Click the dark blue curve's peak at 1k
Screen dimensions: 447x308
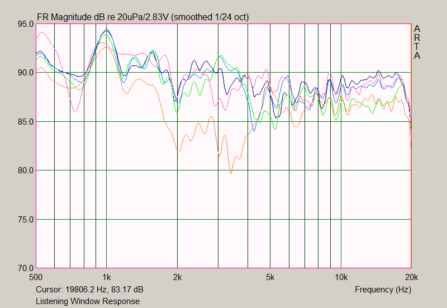pos(107,30)
